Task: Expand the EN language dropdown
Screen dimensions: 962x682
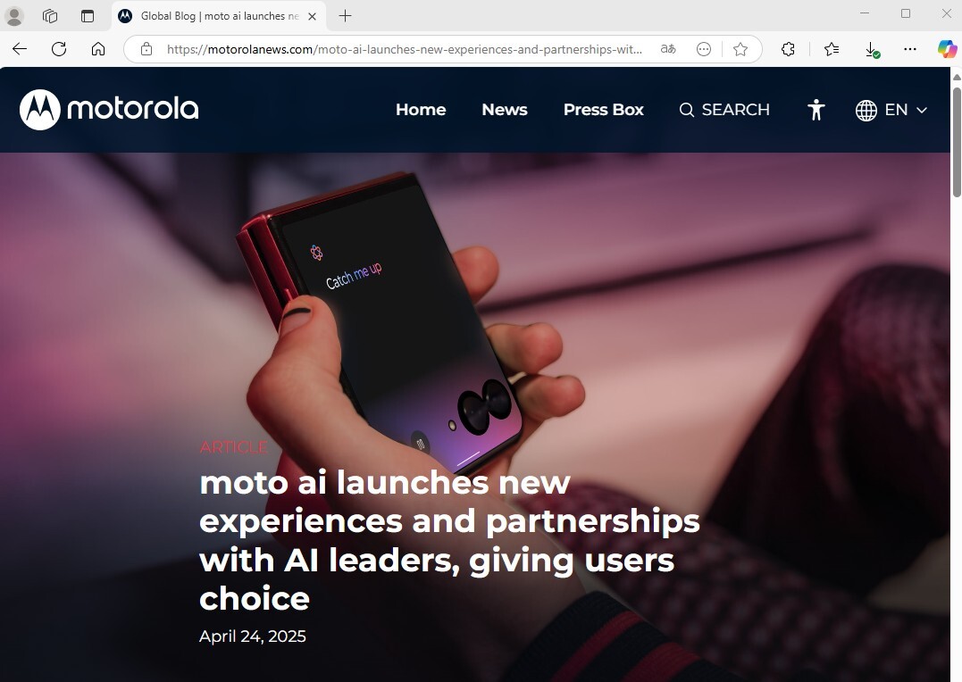Action: [891, 110]
